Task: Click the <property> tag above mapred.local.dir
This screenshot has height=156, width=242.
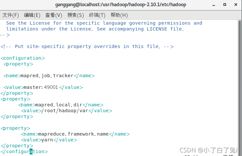Action: click(x=15, y=99)
